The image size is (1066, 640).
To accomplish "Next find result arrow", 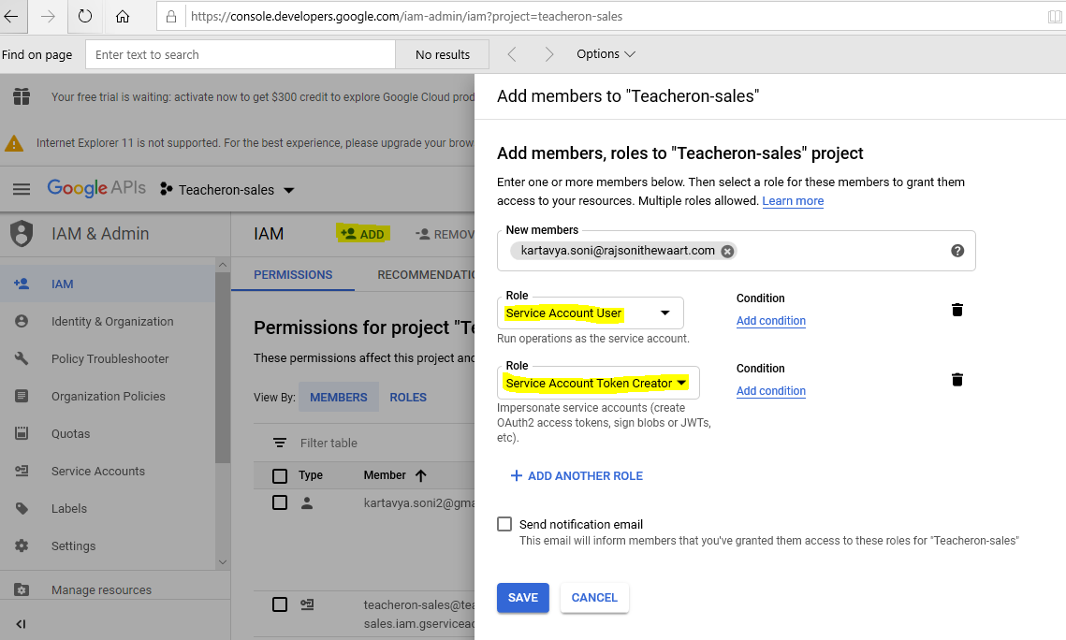I will (x=548, y=54).
